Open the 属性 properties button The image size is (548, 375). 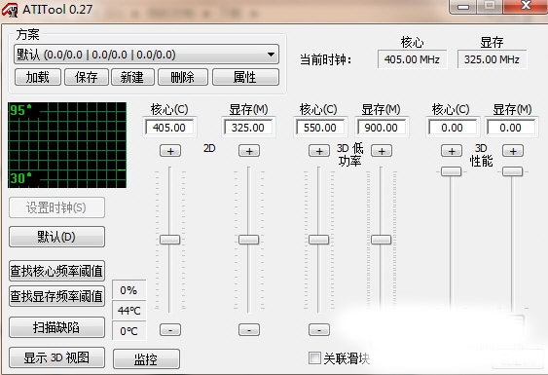[245, 77]
